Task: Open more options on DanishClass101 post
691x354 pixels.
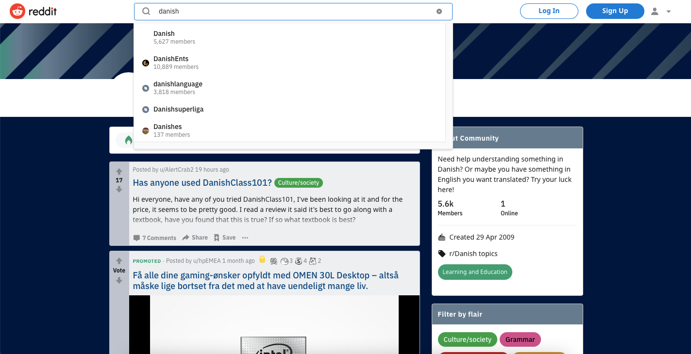Action: tap(245, 238)
